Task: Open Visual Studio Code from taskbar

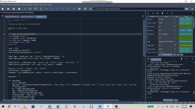Action: click(100, 106)
